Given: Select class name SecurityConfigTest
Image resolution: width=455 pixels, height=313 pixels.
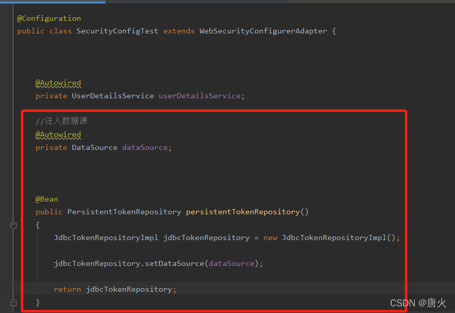Looking at the screenshot, I should 117,31.
